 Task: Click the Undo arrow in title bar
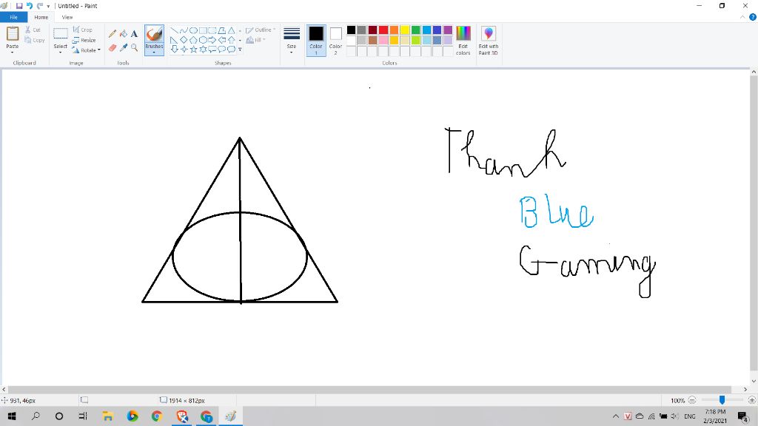click(30, 6)
